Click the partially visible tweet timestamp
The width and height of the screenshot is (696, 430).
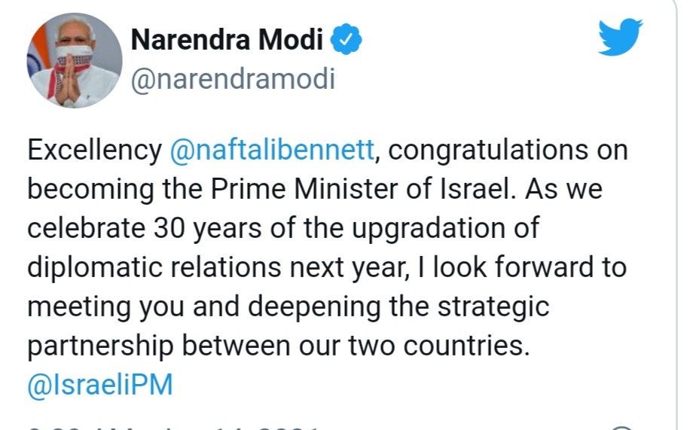point(173,428)
